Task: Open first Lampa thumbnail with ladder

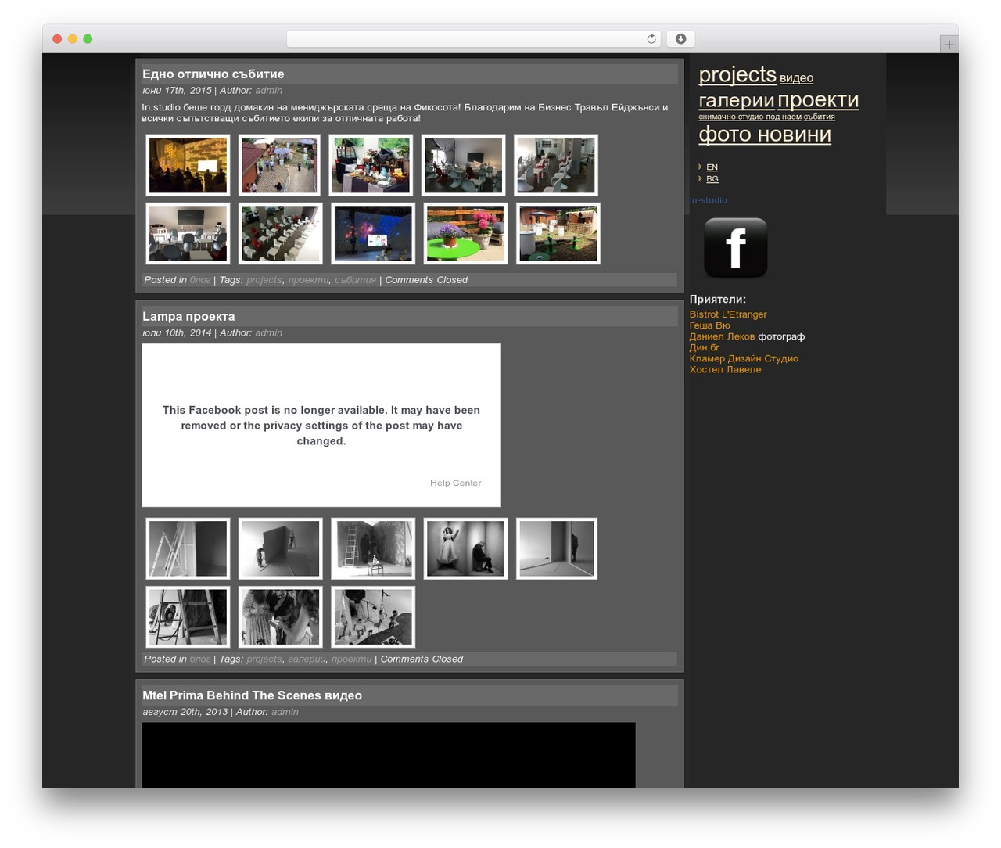Action: coord(188,548)
